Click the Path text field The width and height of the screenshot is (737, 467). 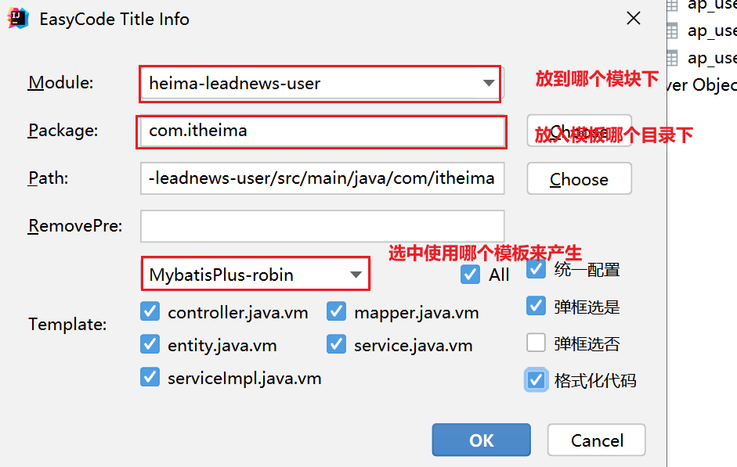pos(322,178)
